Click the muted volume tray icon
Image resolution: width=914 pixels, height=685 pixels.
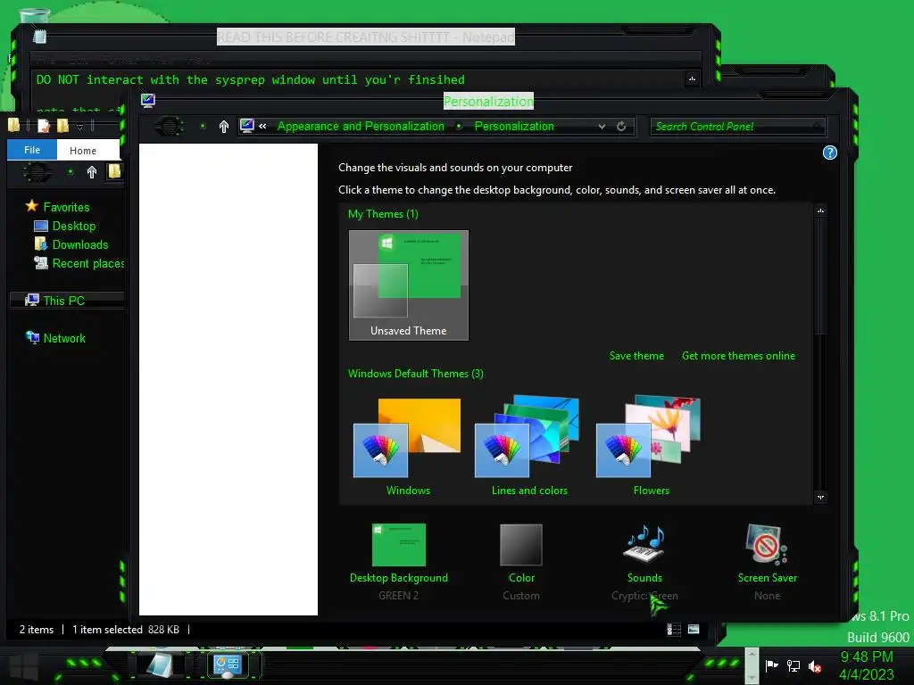click(815, 666)
